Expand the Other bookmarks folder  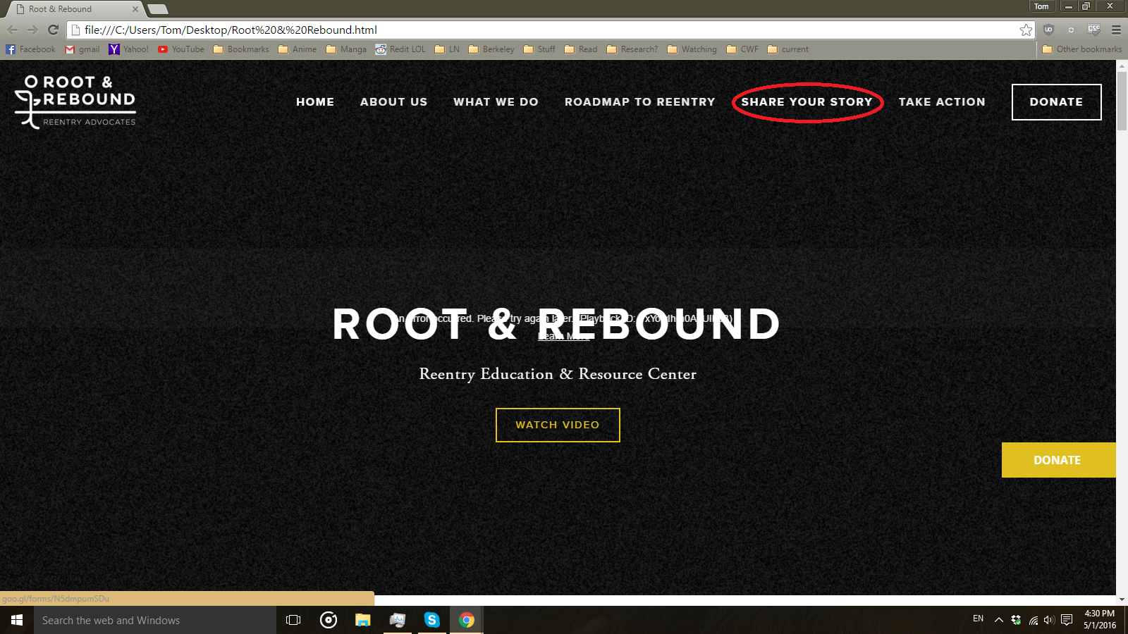pos(1082,49)
